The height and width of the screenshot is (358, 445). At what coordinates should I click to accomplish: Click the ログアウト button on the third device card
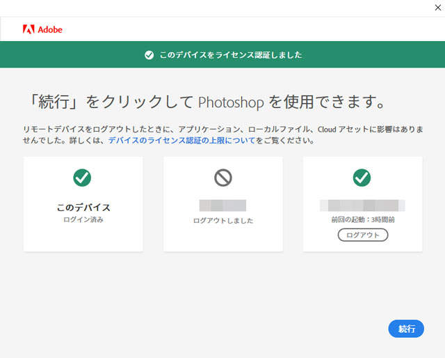point(363,235)
